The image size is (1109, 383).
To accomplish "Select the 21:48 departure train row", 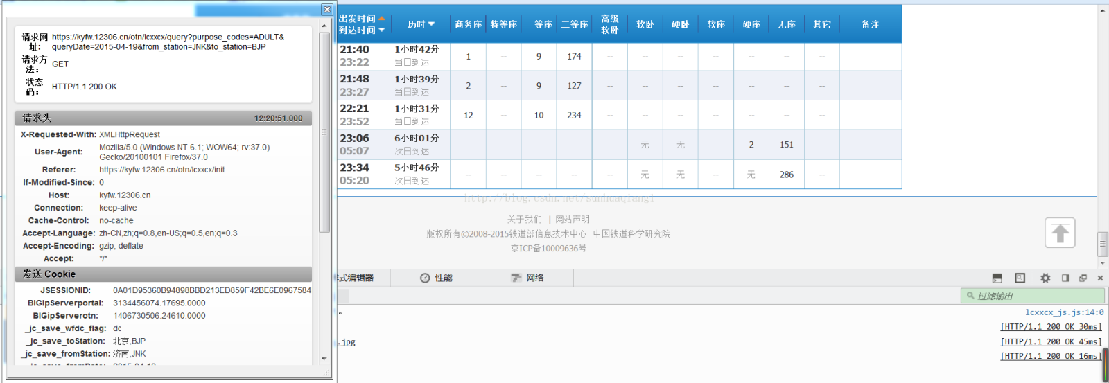I will [620, 85].
